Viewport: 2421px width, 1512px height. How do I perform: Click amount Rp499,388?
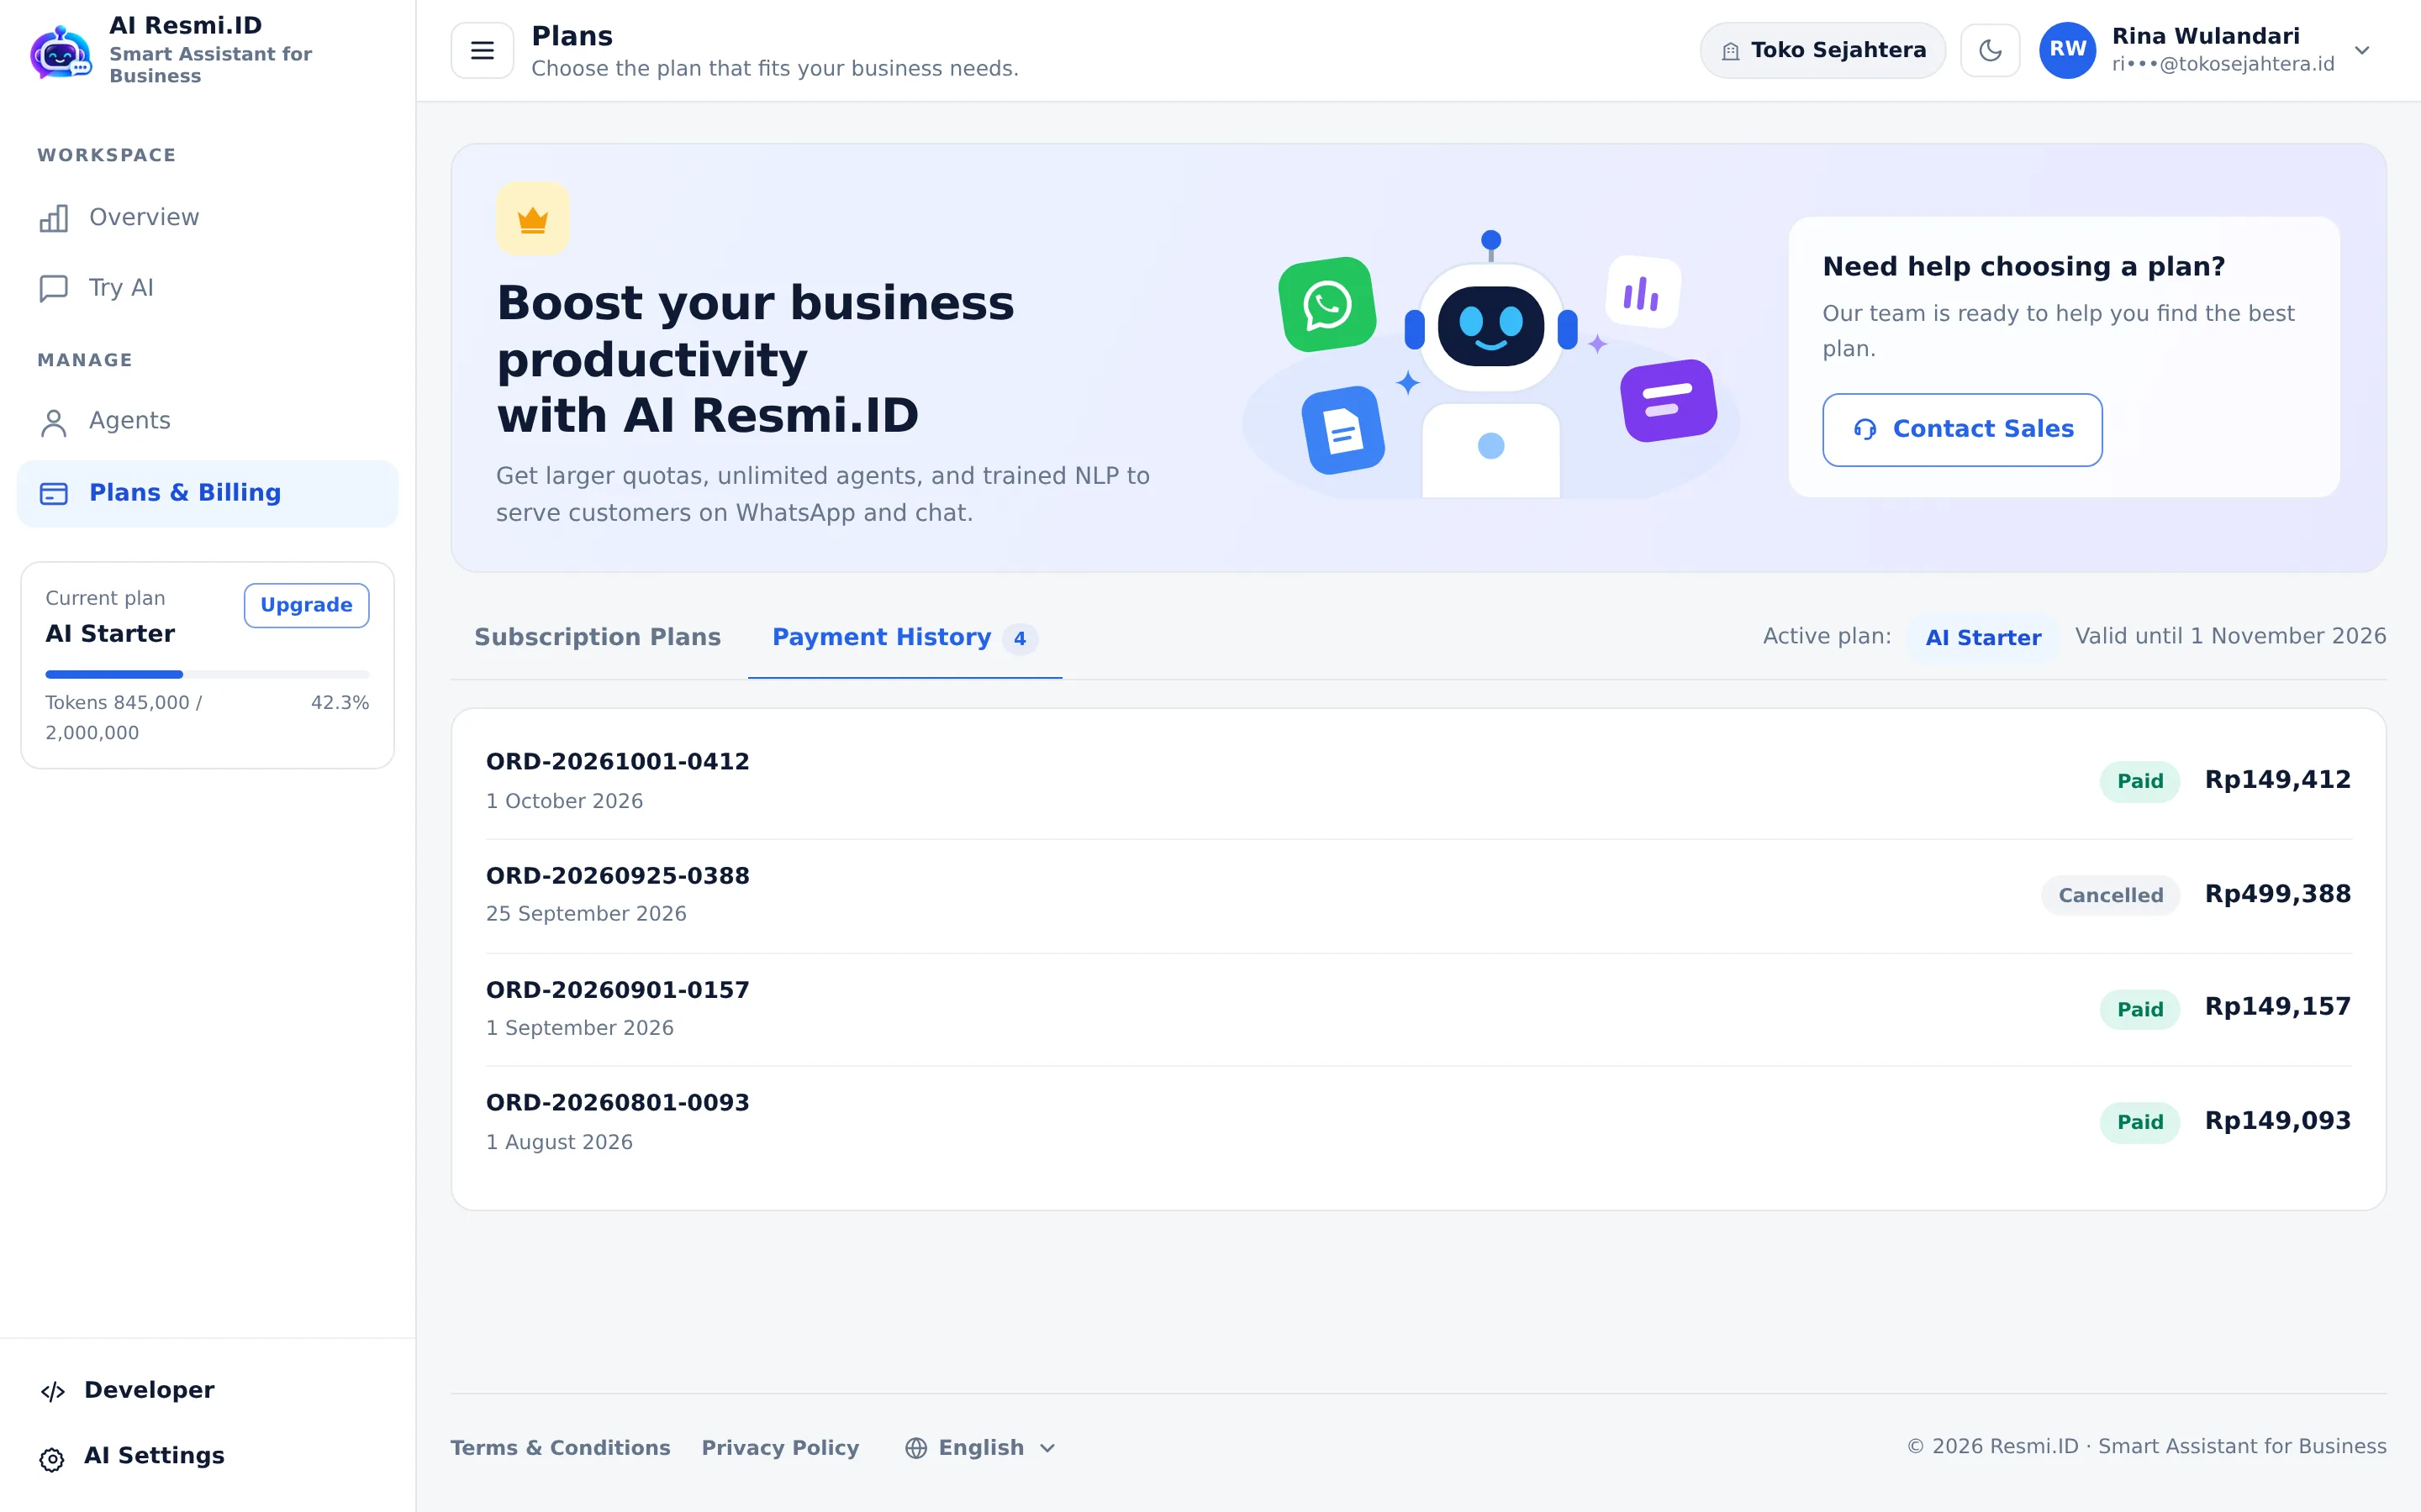click(x=2278, y=894)
